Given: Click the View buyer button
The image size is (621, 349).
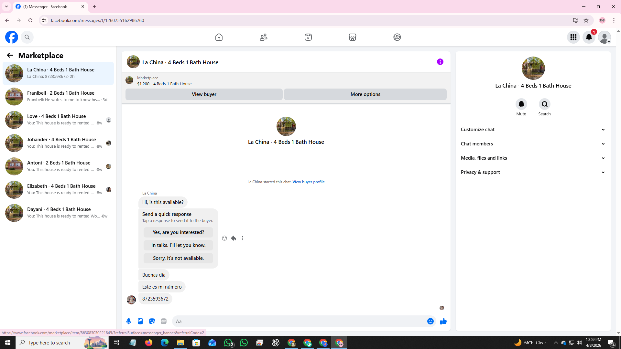Looking at the screenshot, I should (204, 94).
